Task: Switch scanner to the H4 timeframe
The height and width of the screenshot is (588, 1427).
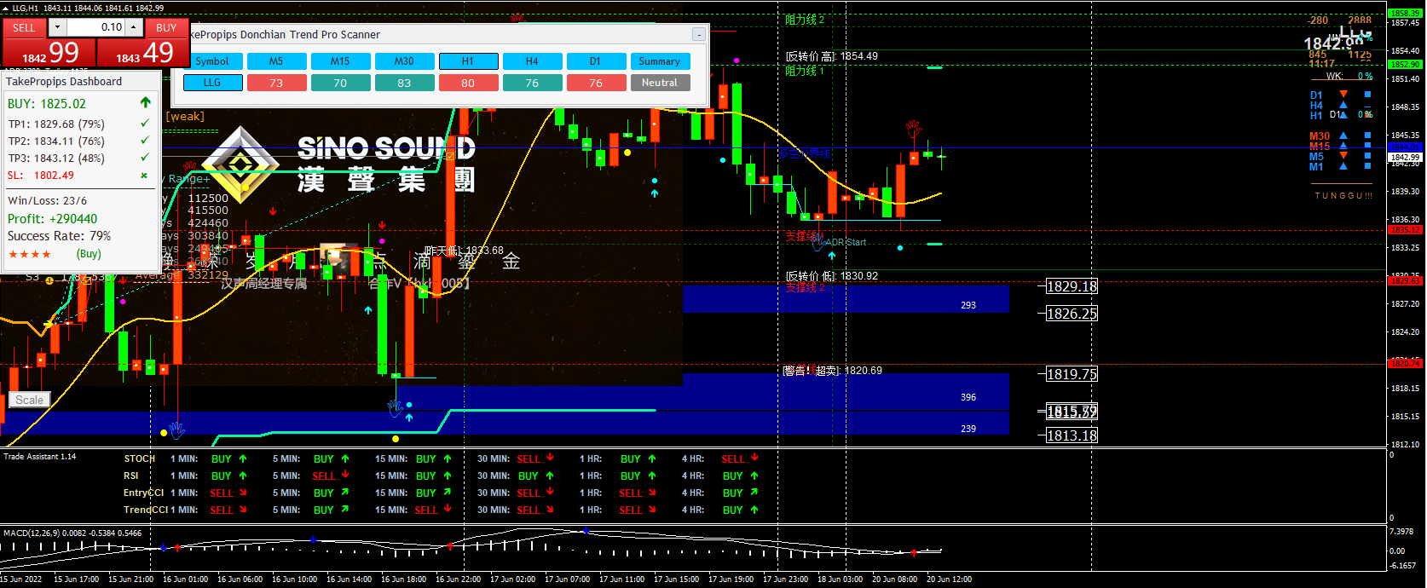Action: (x=532, y=61)
